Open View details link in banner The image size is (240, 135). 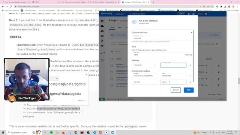click(214, 35)
